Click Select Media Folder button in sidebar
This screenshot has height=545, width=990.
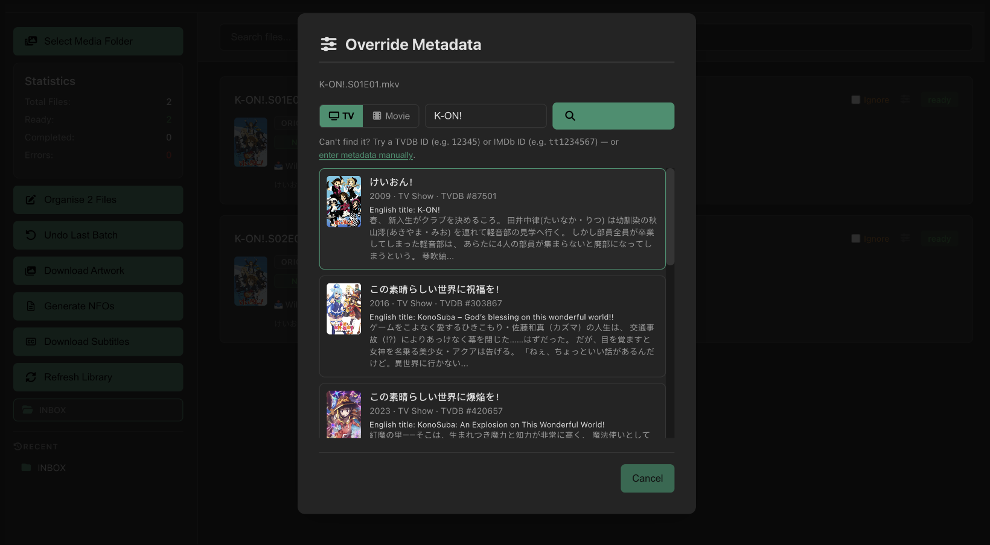click(98, 41)
